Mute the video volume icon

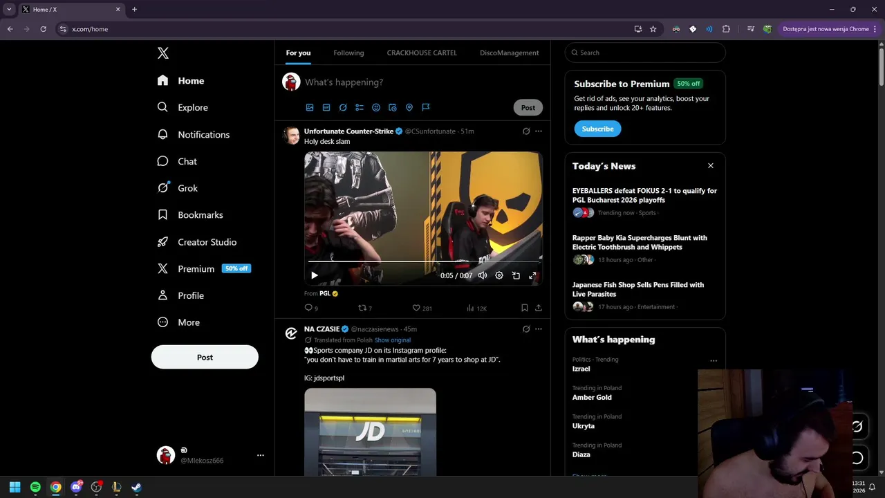click(483, 275)
